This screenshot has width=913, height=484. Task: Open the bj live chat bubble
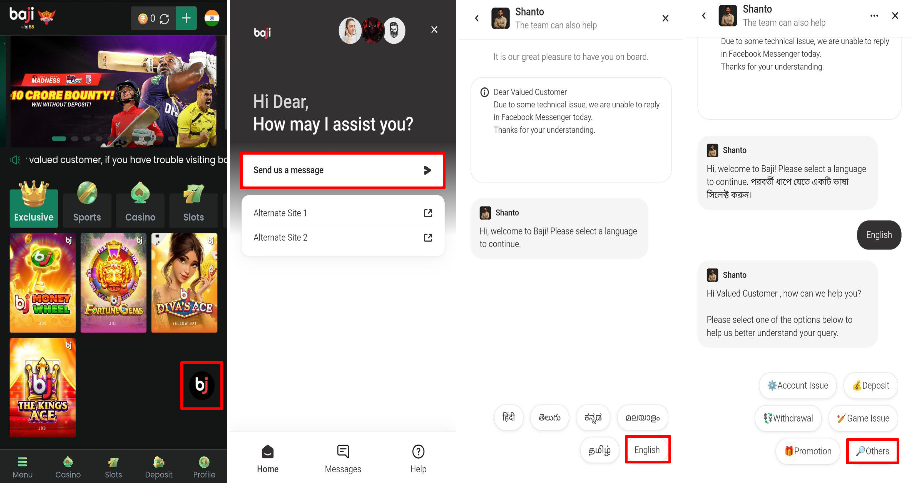(201, 385)
